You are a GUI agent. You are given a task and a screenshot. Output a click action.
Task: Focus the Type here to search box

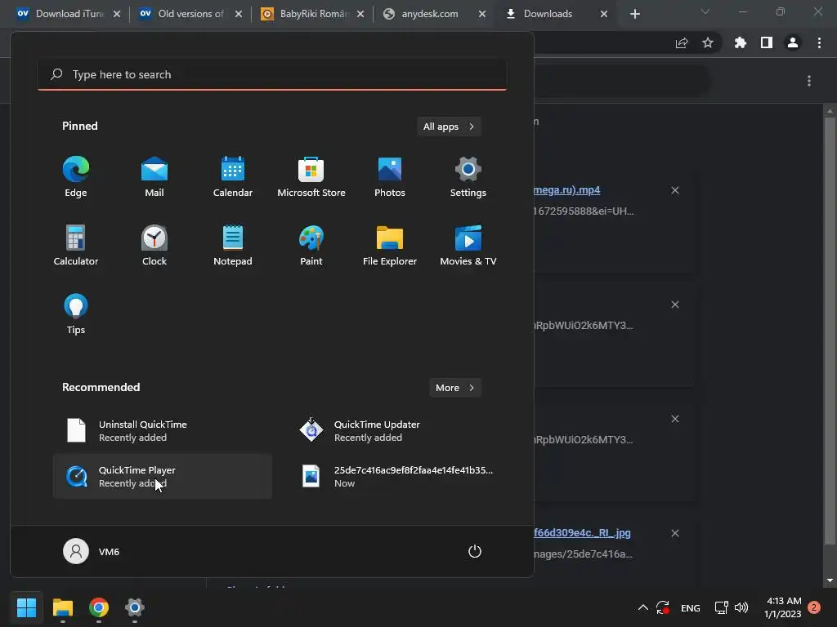coord(272,74)
